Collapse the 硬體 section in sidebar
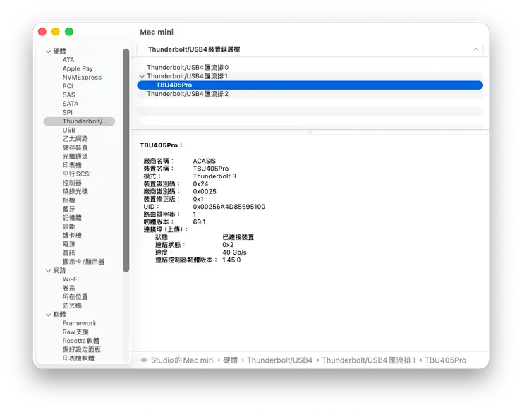The height and width of the screenshot is (412, 522). (x=48, y=51)
